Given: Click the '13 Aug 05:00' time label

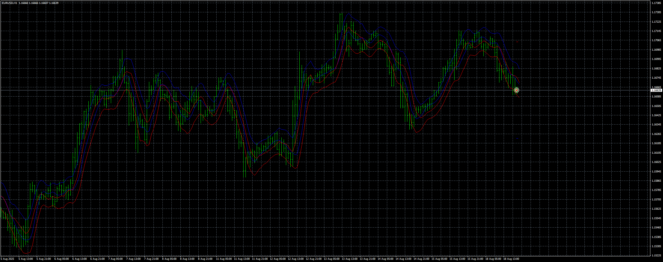Looking at the screenshot, I should pos(332,259).
